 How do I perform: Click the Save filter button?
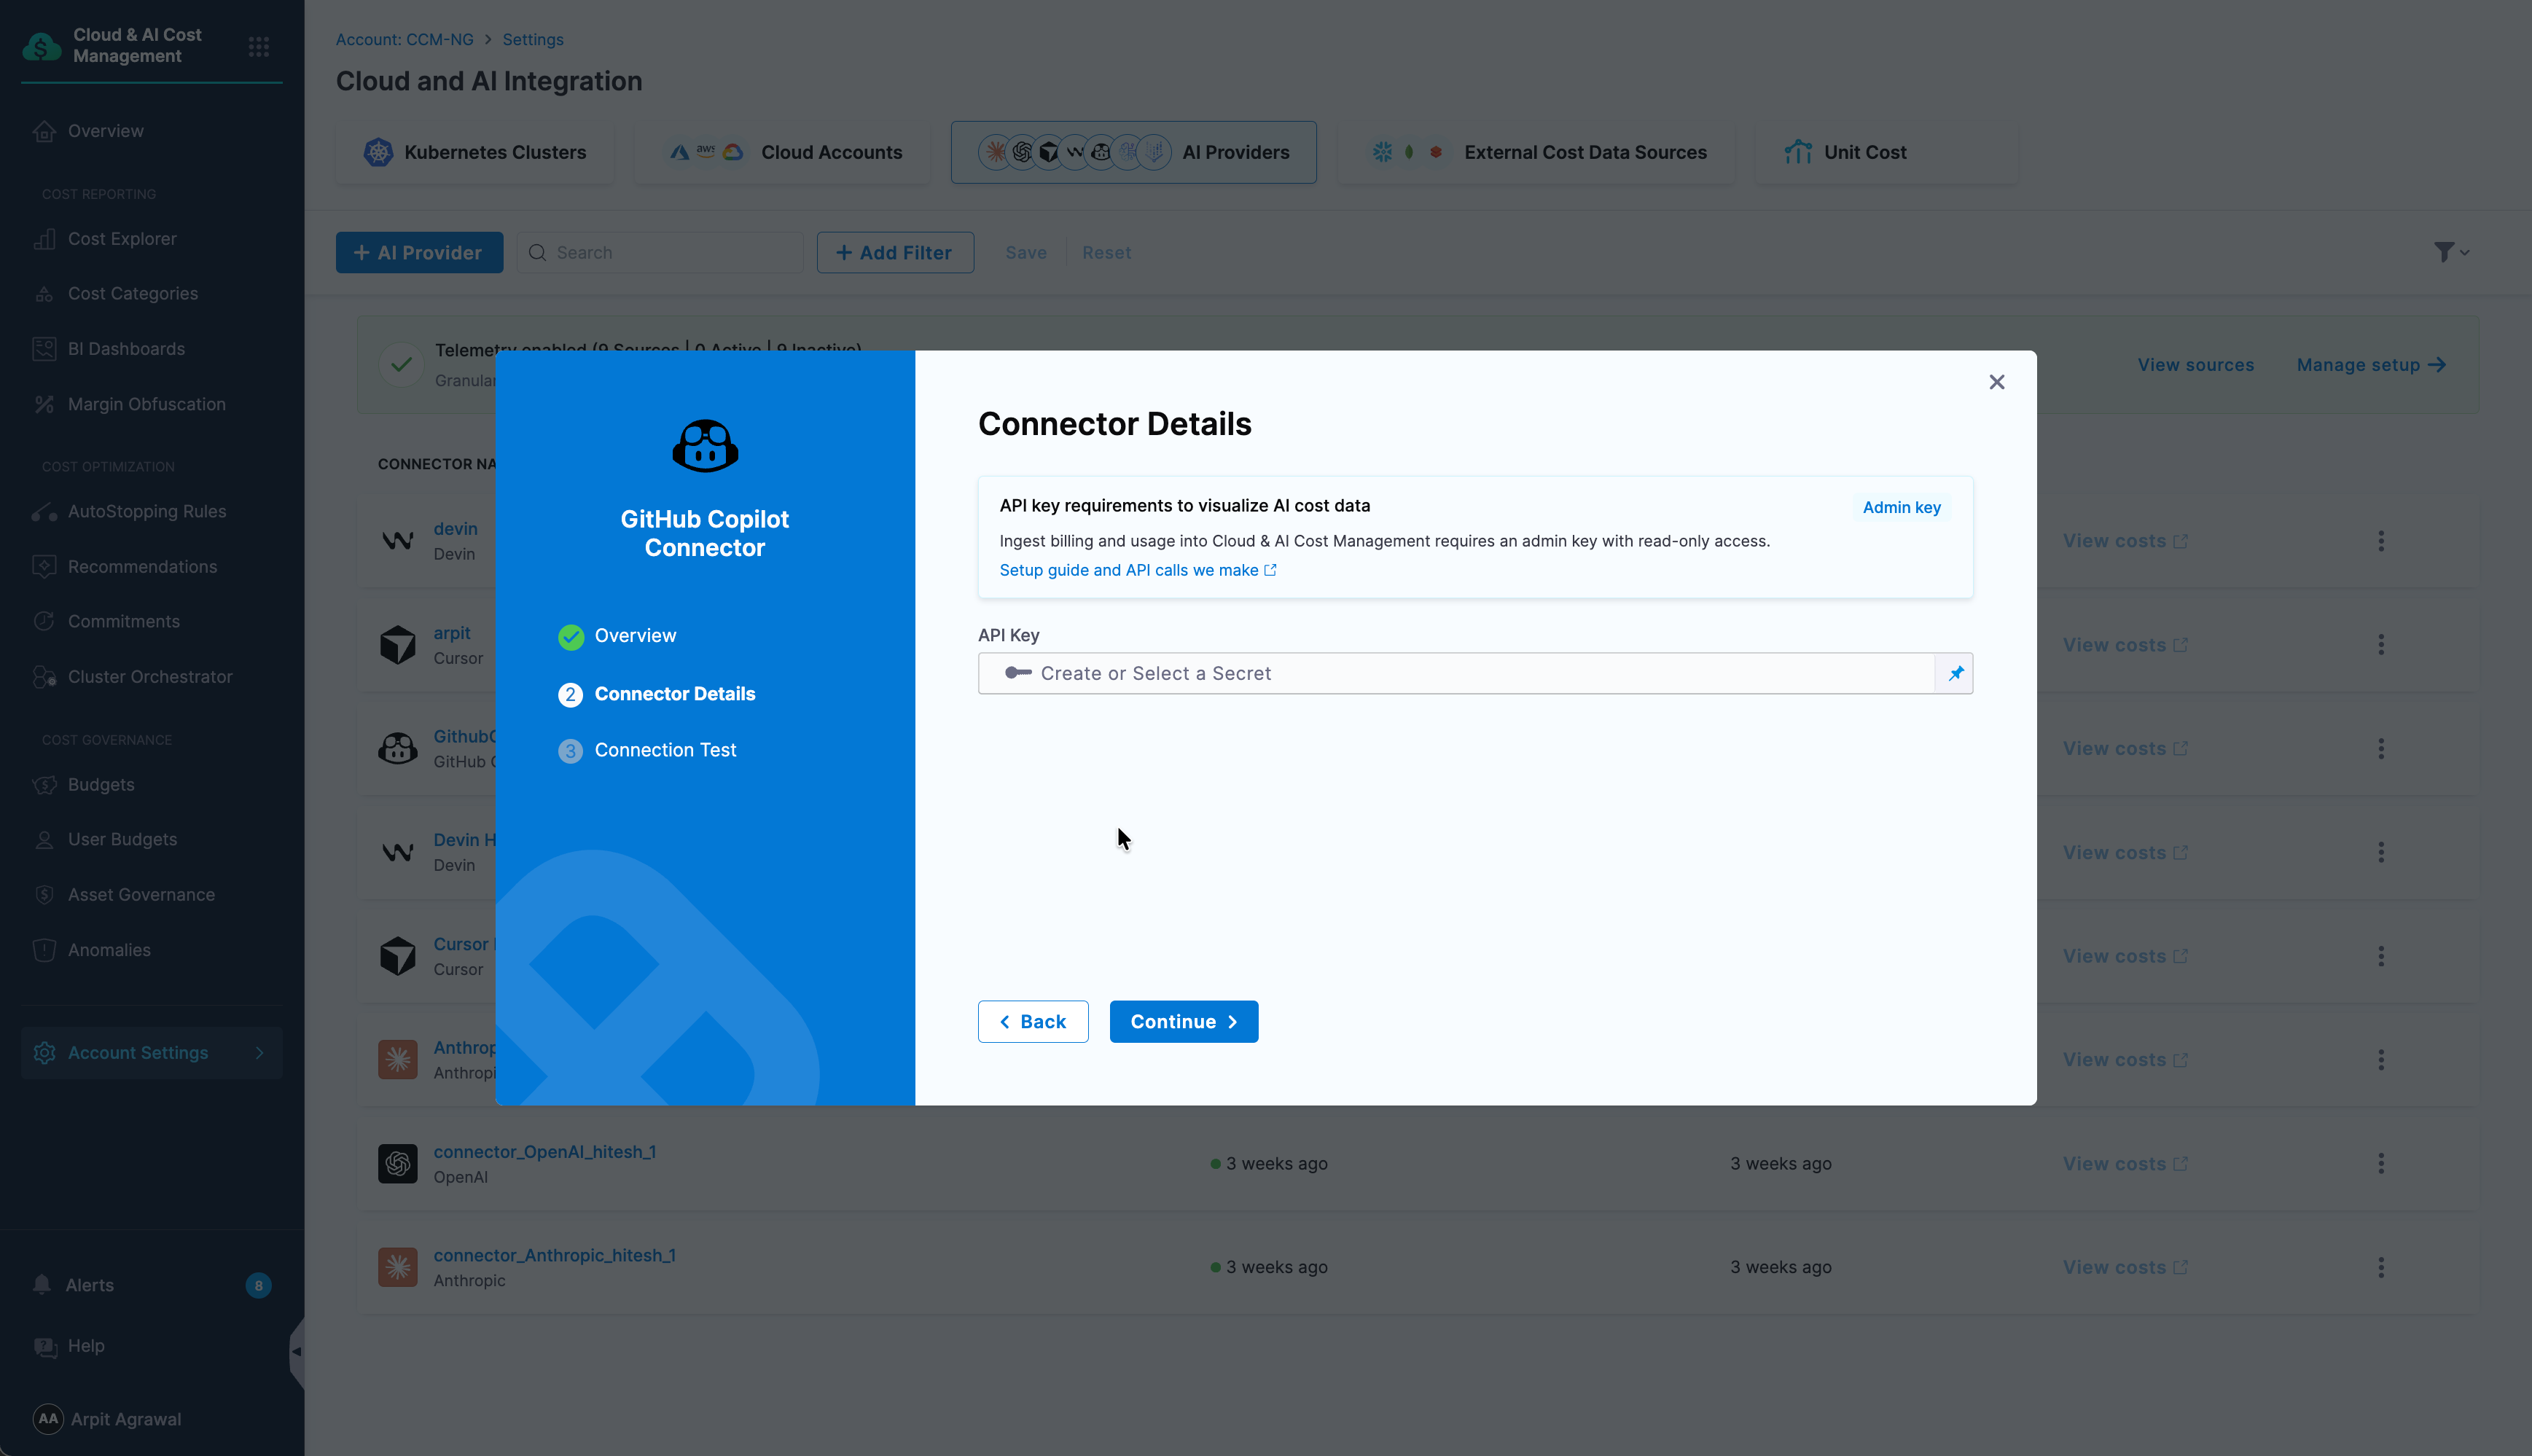(1025, 253)
